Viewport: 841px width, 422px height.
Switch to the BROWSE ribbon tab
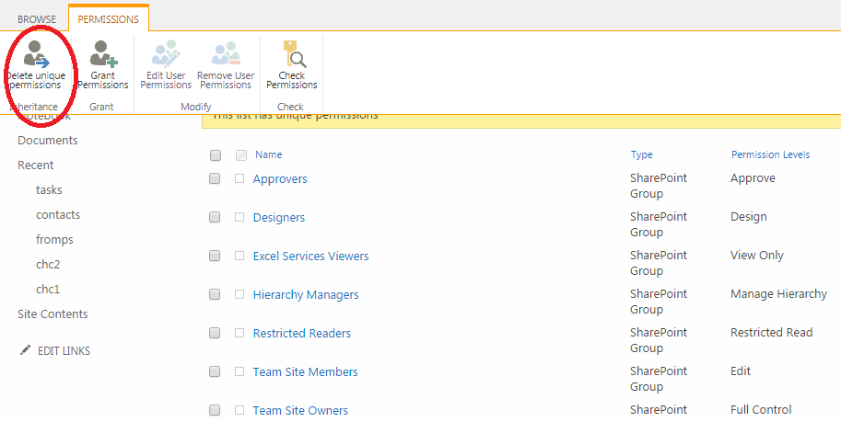tap(37, 19)
